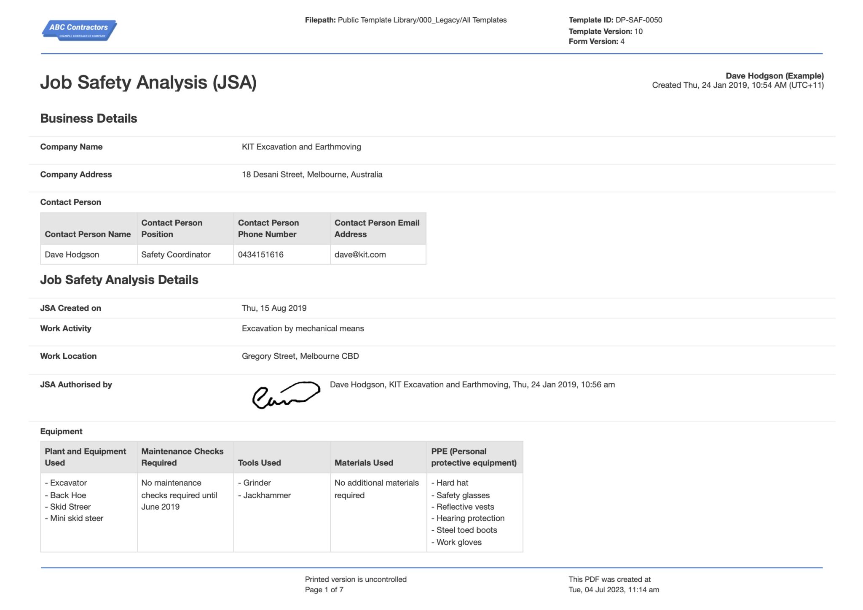Click the Gregory Street work location value

pyautogui.click(x=300, y=356)
